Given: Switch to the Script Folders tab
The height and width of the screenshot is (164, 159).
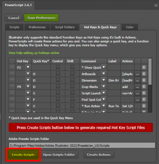Looking at the screenshot, I should [x=65, y=27].
